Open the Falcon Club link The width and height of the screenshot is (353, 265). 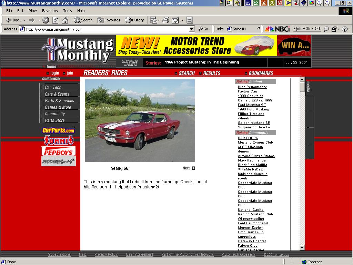coord(248,246)
